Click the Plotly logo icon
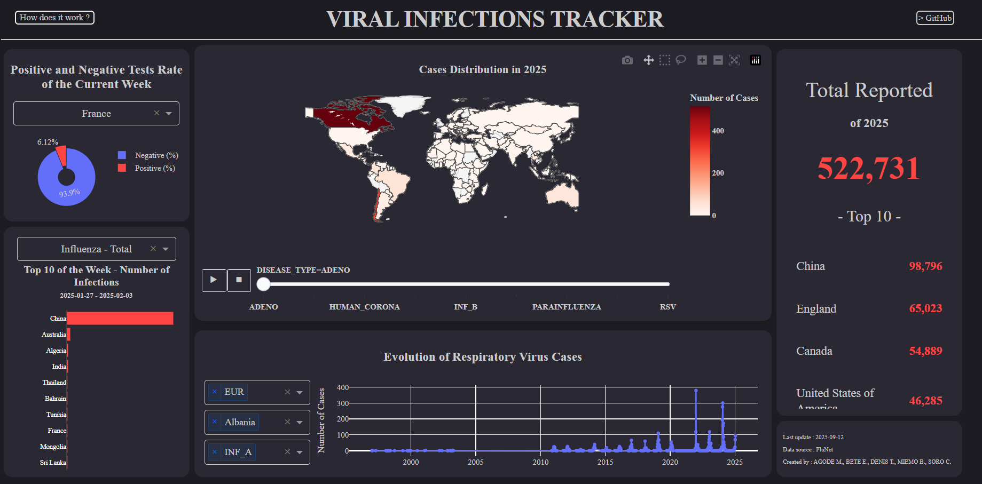 pyautogui.click(x=756, y=60)
